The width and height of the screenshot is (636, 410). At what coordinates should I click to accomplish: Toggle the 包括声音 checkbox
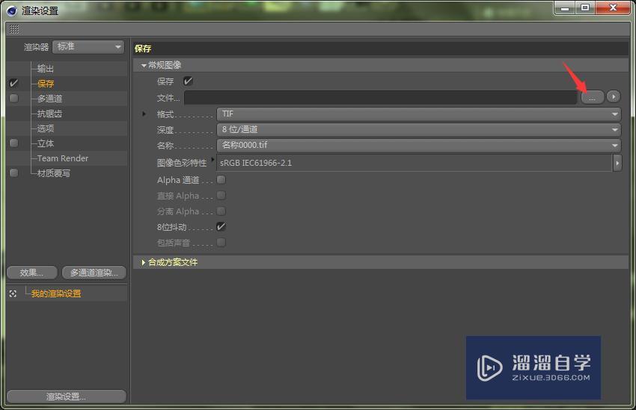(221, 243)
